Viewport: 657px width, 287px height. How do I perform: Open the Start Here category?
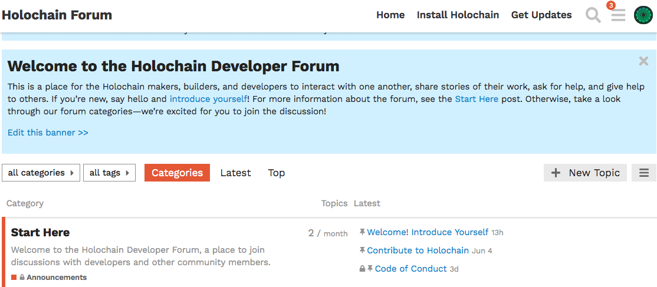[40, 233]
